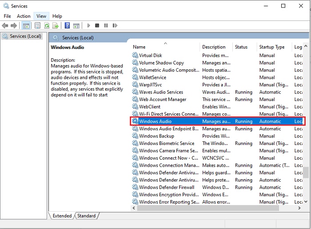The image size is (311, 229).
Task: Click the gear icon beside WebClient
Action: coord(135,107)
